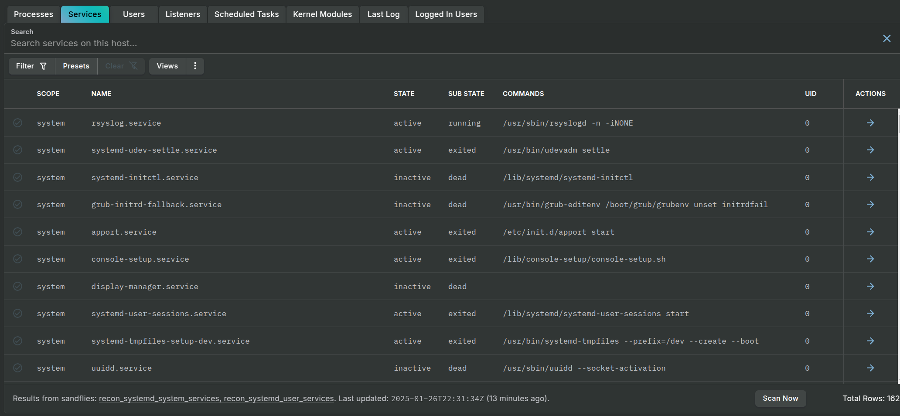Sort by the SCOPE column header
Screen dimensions: 900x416
[48, 94]
